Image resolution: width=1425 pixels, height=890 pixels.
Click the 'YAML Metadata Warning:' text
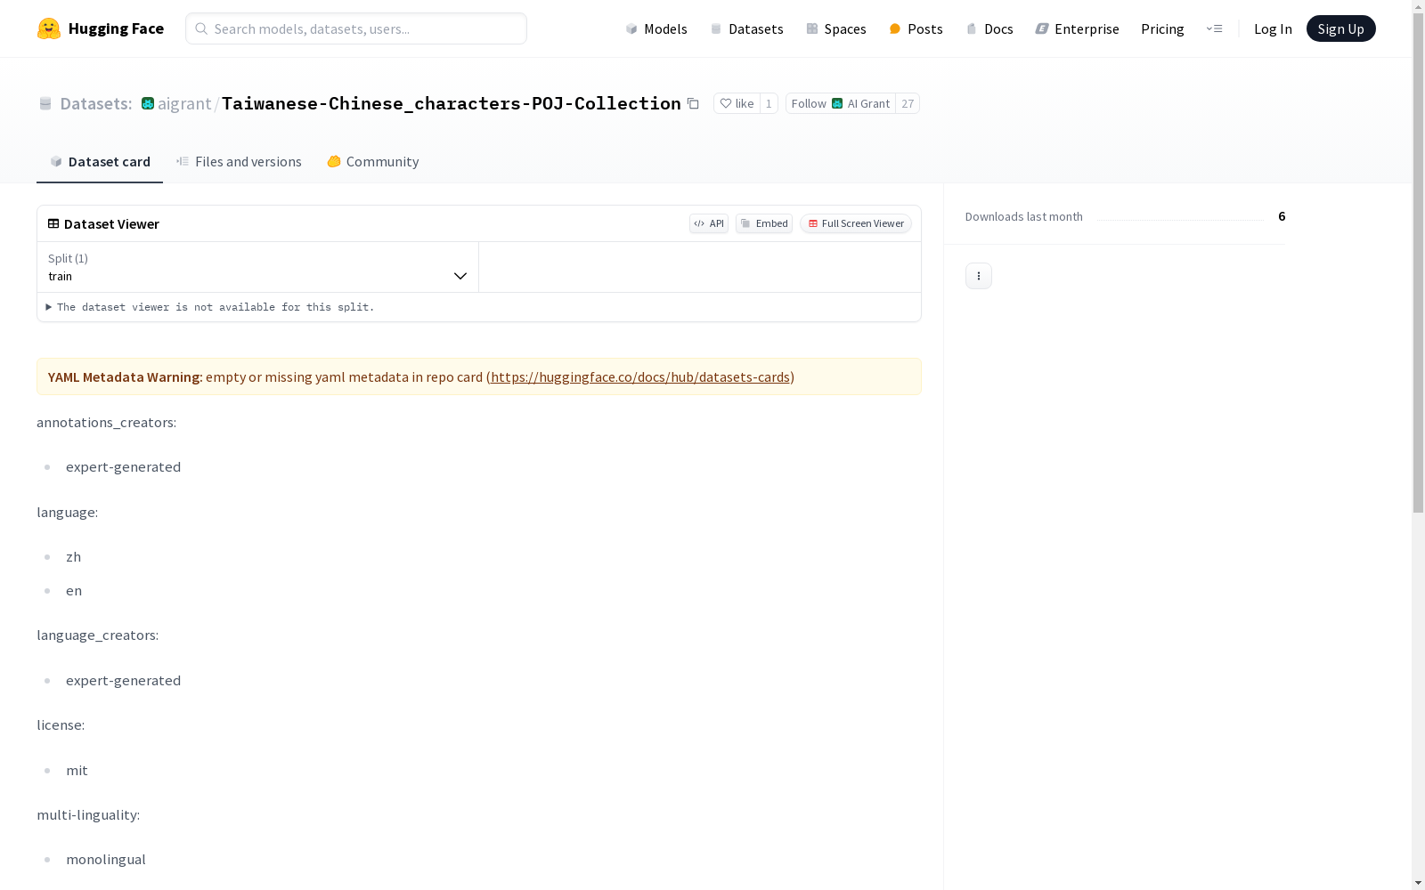point(126,376)
